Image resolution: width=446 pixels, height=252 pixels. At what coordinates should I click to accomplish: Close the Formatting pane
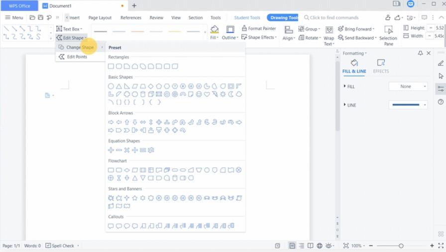(429, 53)
